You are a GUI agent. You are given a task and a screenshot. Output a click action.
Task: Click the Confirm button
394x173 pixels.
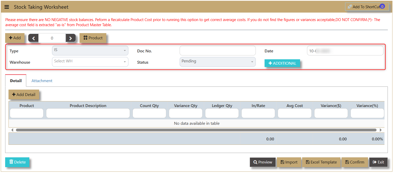coord(355,162)
